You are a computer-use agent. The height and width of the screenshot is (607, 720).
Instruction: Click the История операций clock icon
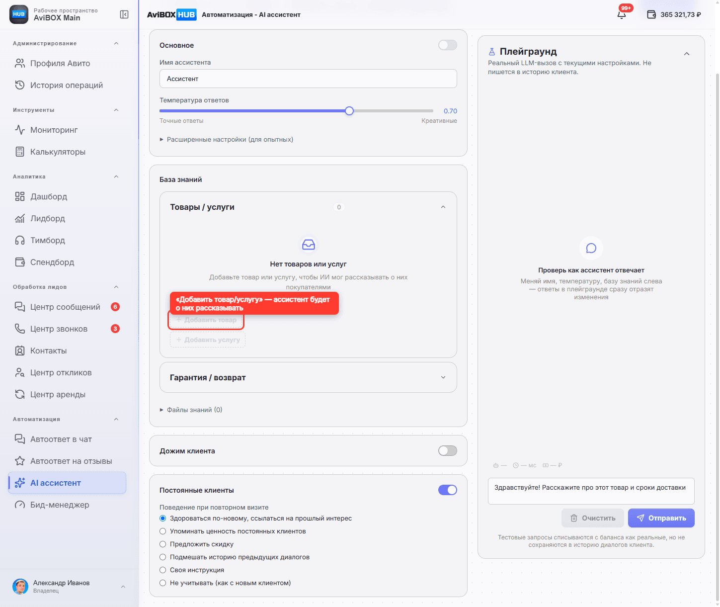click(20, 85)
